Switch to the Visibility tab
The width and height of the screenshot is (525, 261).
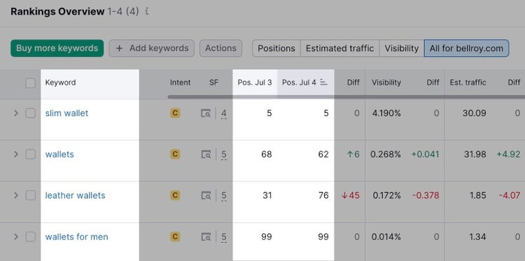click(x=402, y=48)
